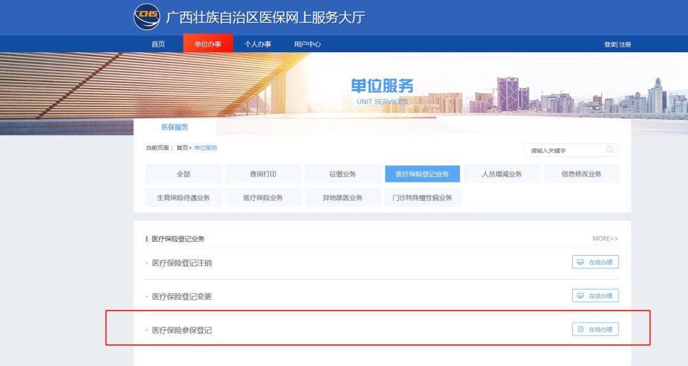Open the 医疗保险登记注销 item
The height and width of the screenshot is (366, 688).
click(182, 263)
